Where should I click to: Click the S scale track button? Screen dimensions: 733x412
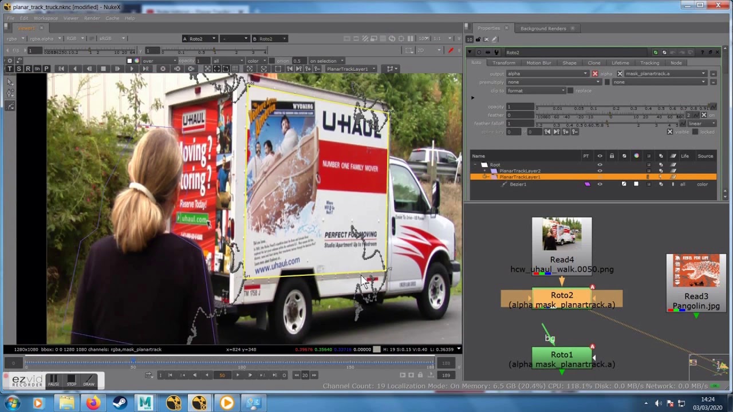(19, 69)
